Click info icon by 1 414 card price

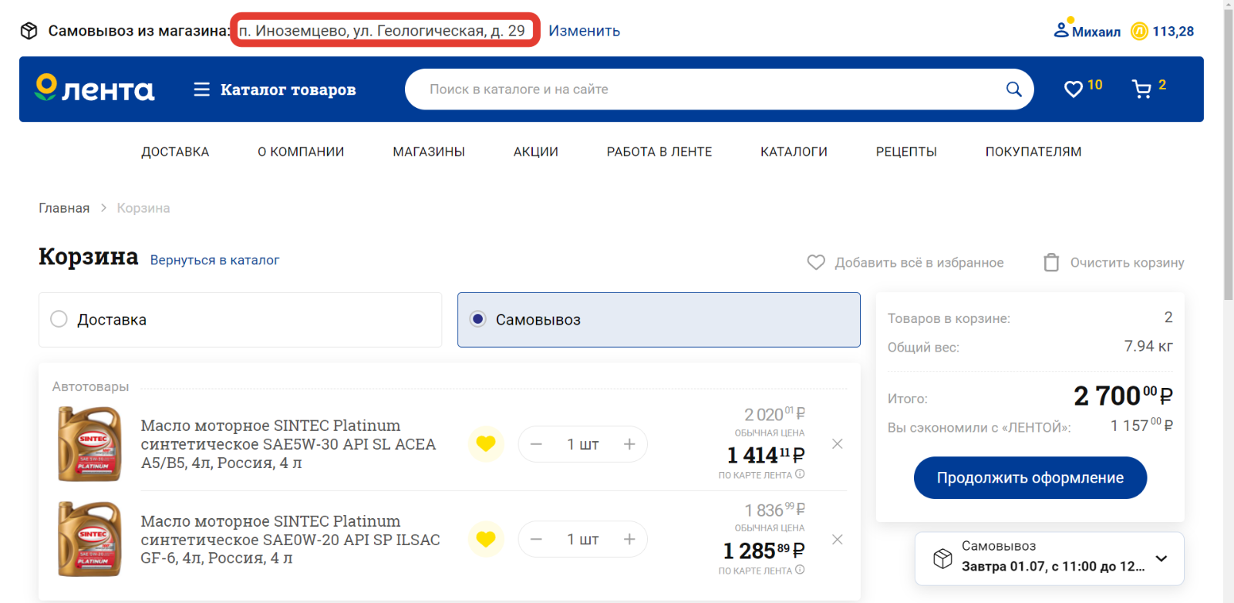pos(800,474)
